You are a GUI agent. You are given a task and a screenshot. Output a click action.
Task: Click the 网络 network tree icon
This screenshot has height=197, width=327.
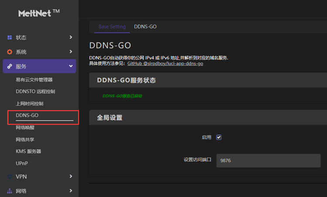[x=10, y=191]
